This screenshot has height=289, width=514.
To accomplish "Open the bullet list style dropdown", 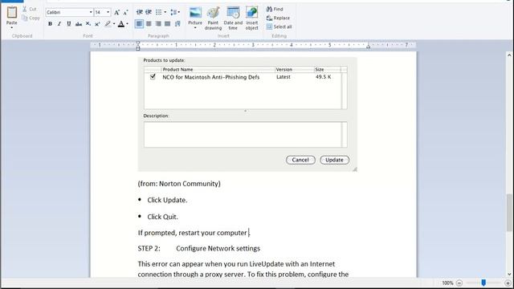I will [x=165, y=12].
